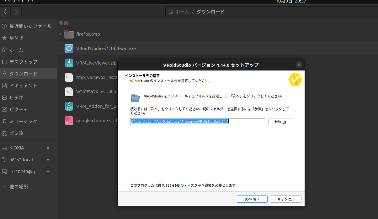Click ホーム in the path bar
The width and height of the screenshot is (378, 219).
click(182, 12)
